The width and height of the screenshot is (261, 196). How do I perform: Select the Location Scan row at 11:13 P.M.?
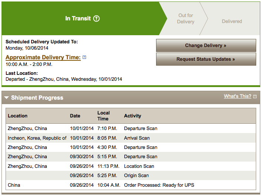tap(131, 166)
